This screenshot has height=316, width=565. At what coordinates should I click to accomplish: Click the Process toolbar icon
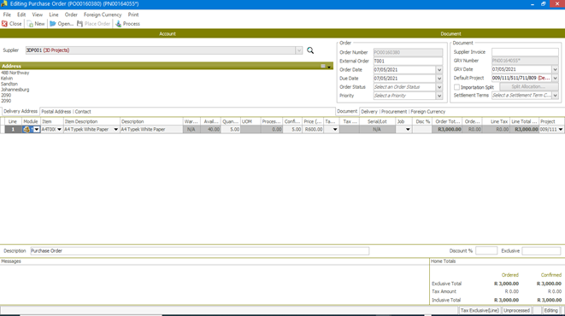point(118,24)
